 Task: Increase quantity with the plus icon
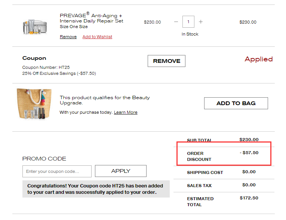point(201,22)
